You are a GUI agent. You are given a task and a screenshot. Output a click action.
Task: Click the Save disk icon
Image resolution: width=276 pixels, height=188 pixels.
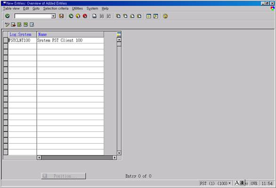pos(61,16)
